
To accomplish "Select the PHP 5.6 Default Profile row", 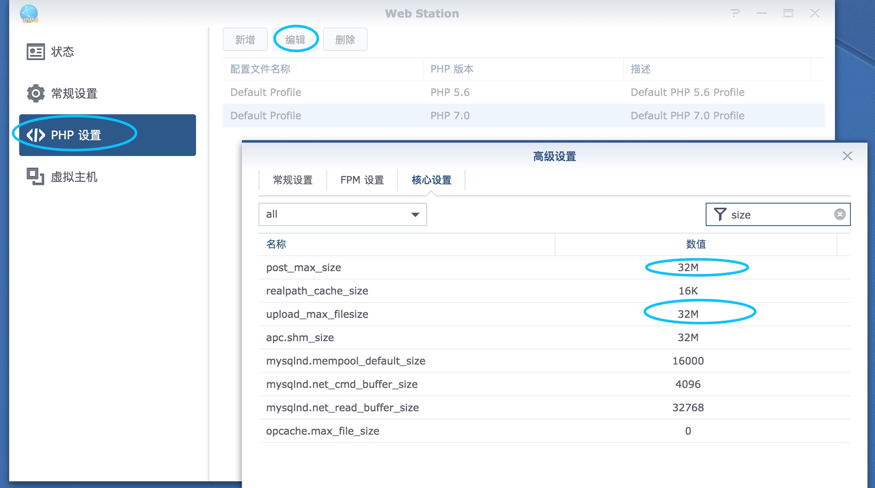I will tap(524, 92).
